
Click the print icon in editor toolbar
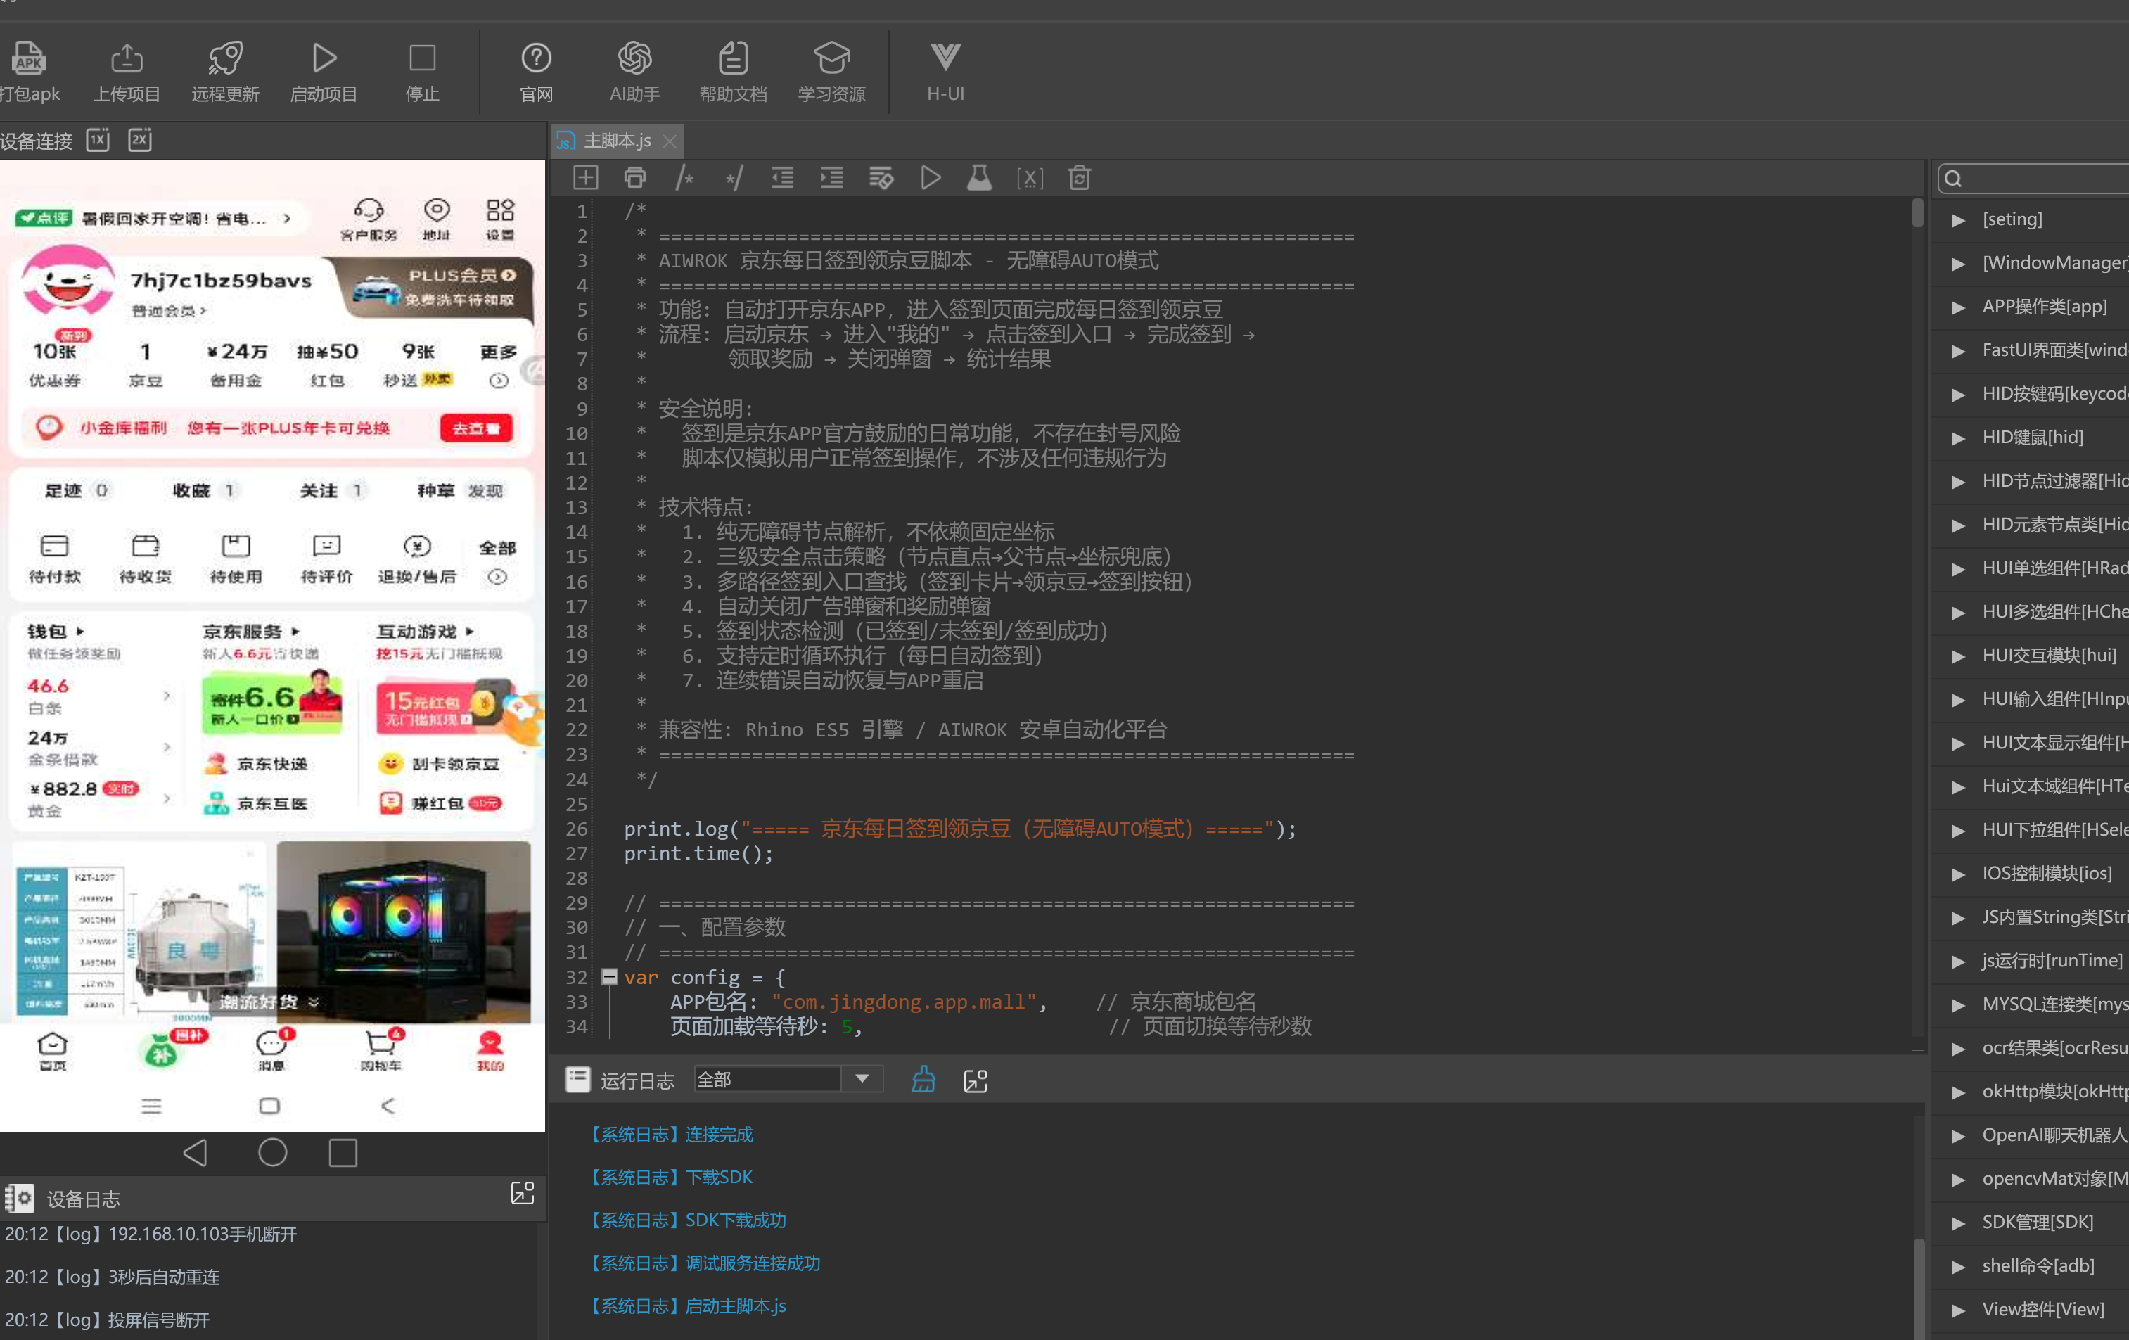pyautogui.click(x=635, y=178)
